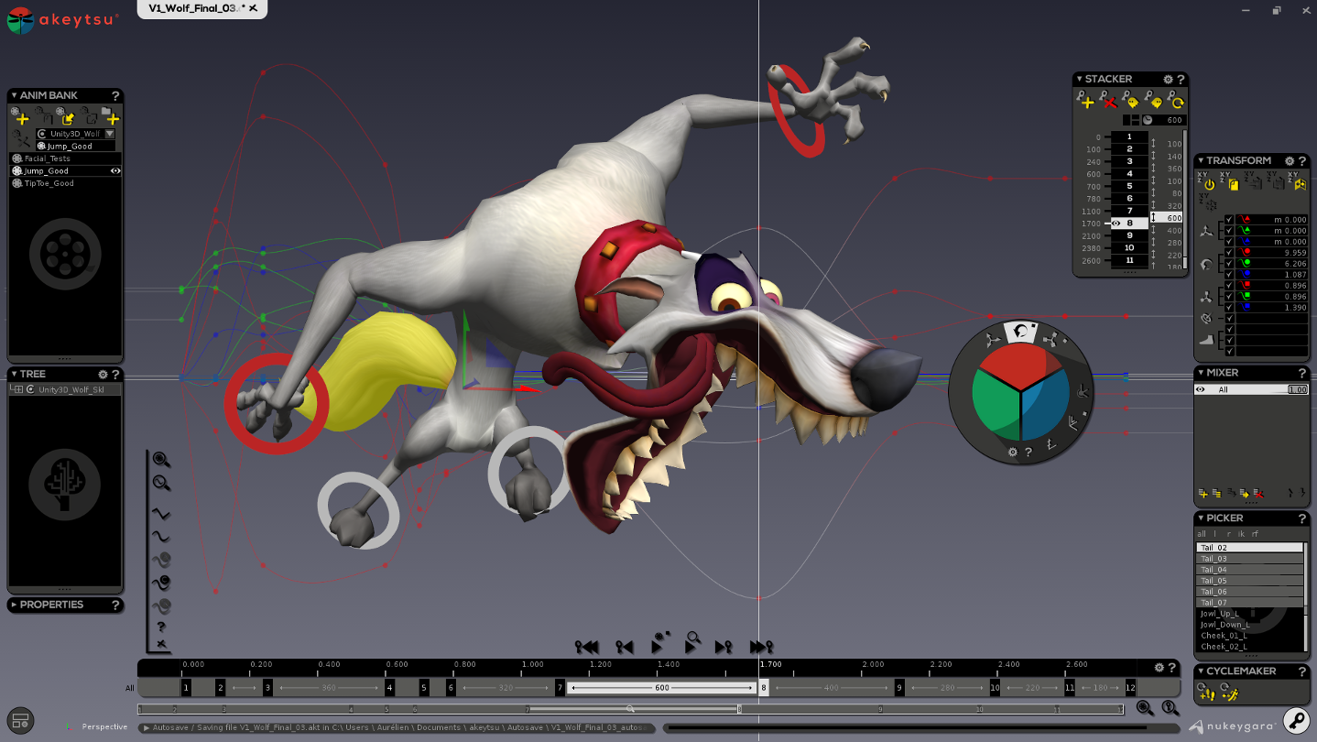Uncheck the checkbox beside rotation value 9.959

click(x=1229, y=253)
